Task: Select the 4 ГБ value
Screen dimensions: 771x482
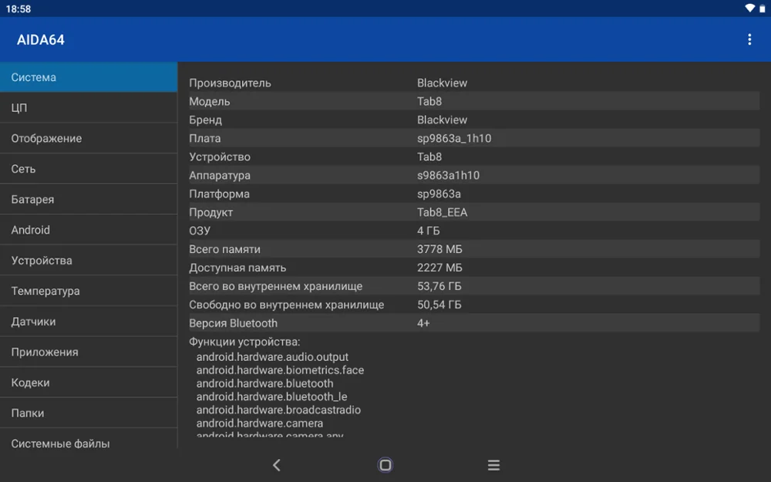Action: (x=428, y=231)
